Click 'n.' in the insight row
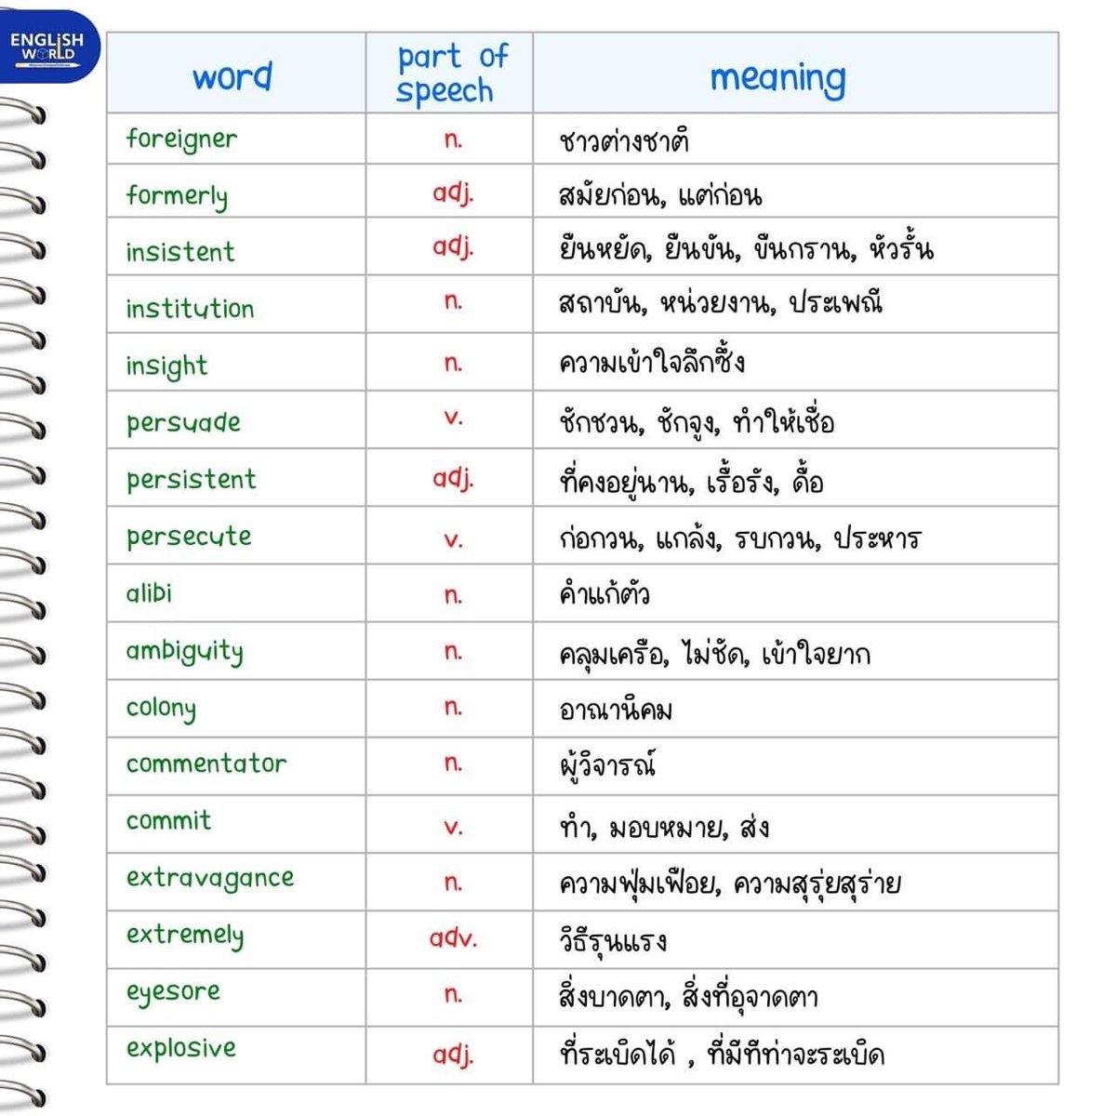 [453, 364]
